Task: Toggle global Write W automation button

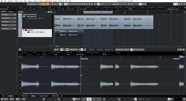Action: 54,4
